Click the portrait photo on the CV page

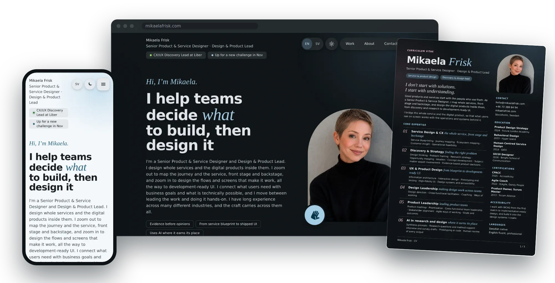[515, 74]
